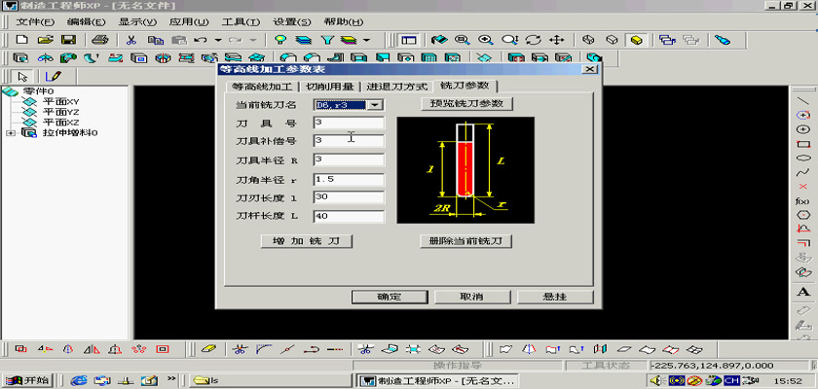818x389 pixels.
Task: Click the 删除当前铣刀 button
Action: click(465, 241)
